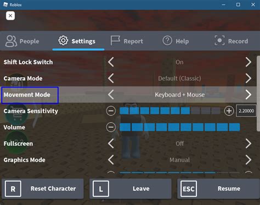Maximize the Roblox window
The height and width of the screenshot is (205, 260).
(x=238, y=4)
